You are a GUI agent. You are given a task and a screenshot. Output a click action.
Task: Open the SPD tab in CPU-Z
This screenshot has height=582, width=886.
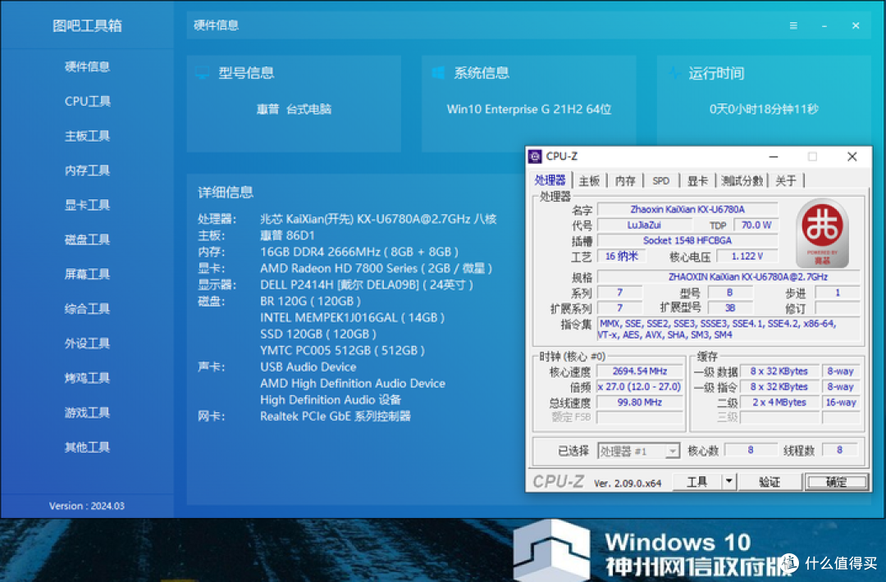[660, 180]
